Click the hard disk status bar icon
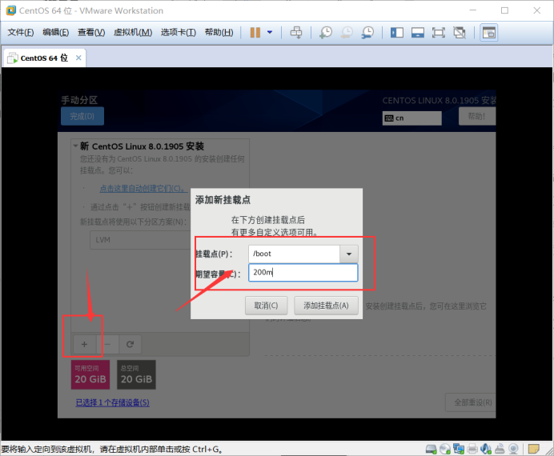 tap(431, 449)
